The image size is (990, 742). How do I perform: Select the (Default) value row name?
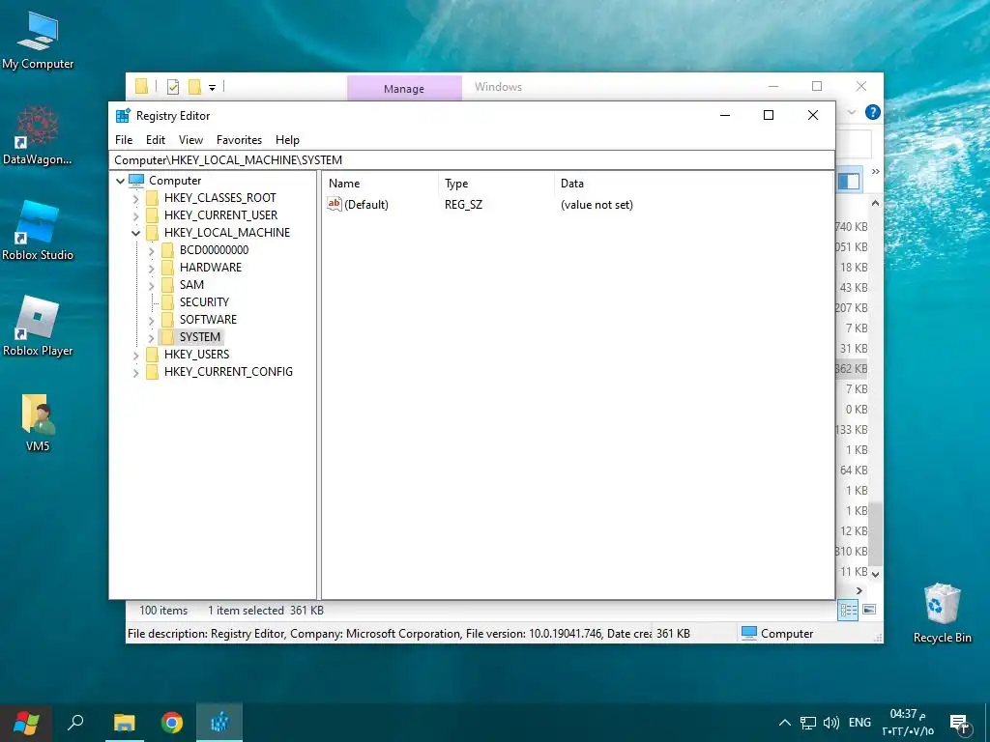366,205
